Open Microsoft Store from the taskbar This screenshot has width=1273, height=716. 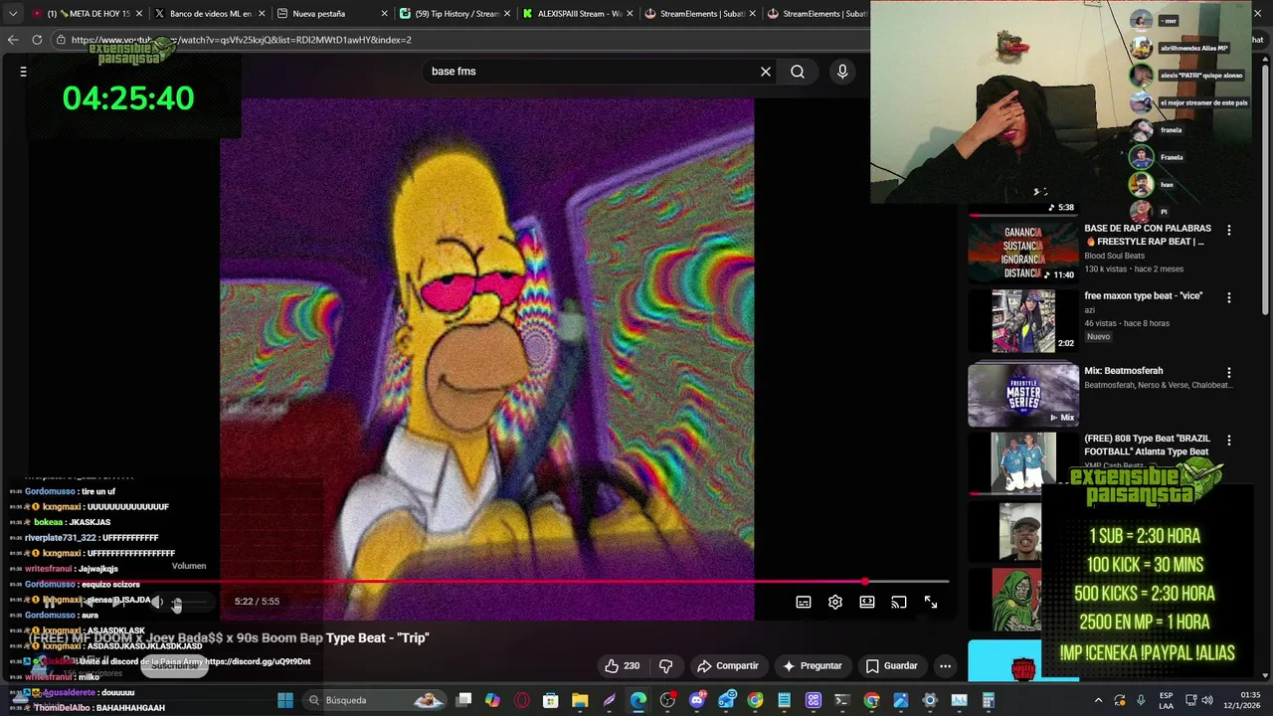click(550, 700)
